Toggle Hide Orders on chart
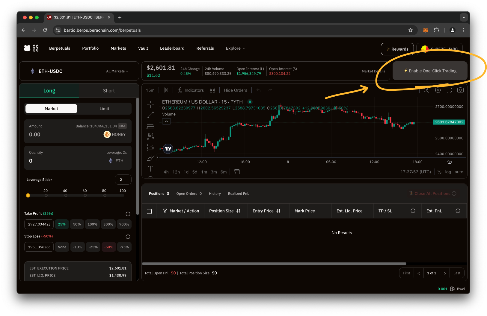The width and height of the screenshot is (487, 316). click(235, 90)
